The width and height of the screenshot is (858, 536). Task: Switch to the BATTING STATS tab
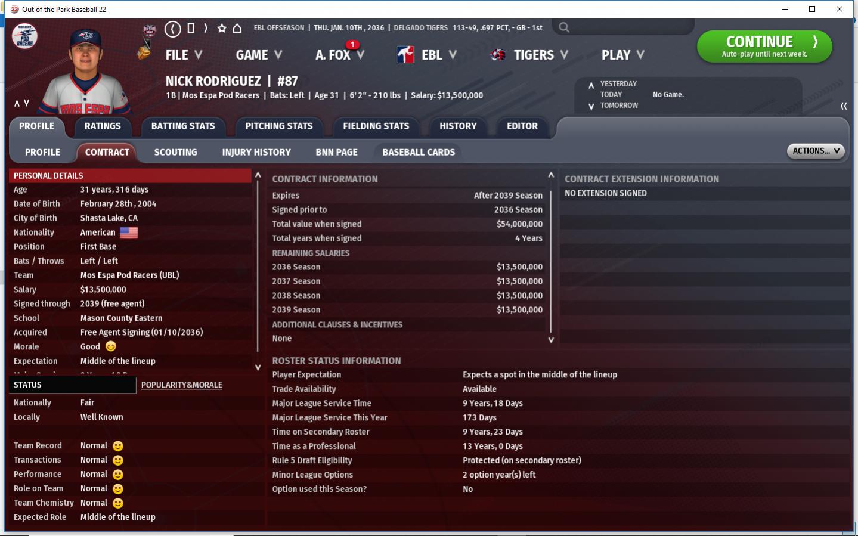[x=183, y=126]
